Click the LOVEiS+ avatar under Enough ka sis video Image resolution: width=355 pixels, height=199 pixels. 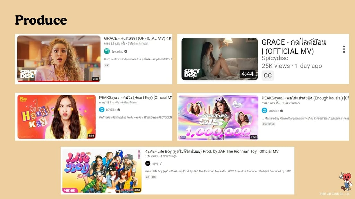pyautogui.click(x=265, y=111)
